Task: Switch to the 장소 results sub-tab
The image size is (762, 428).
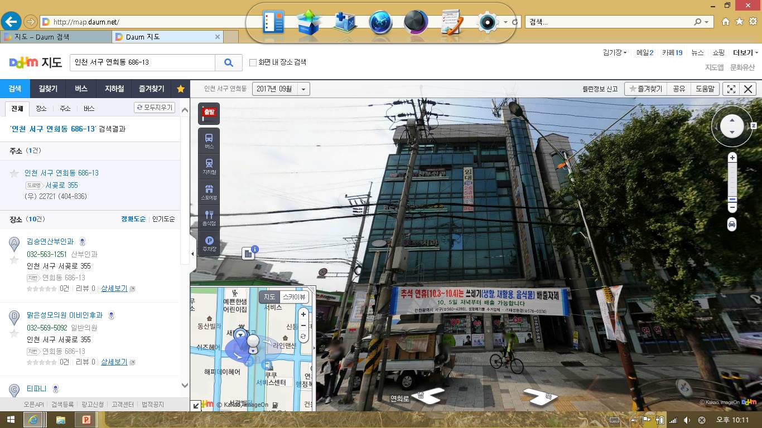Action: coord(41,109)
